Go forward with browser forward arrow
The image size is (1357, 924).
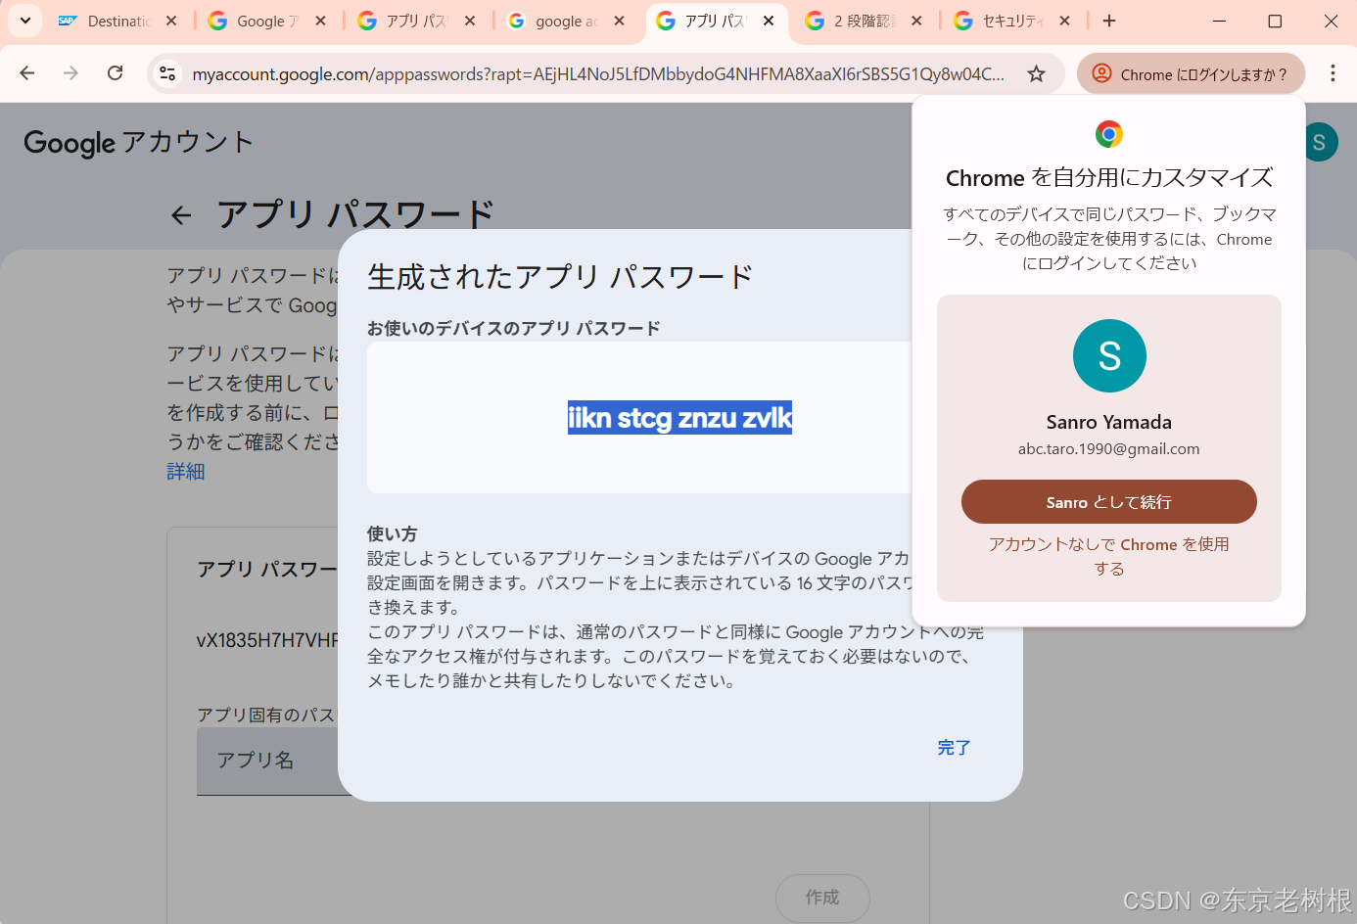pos(70,73)
